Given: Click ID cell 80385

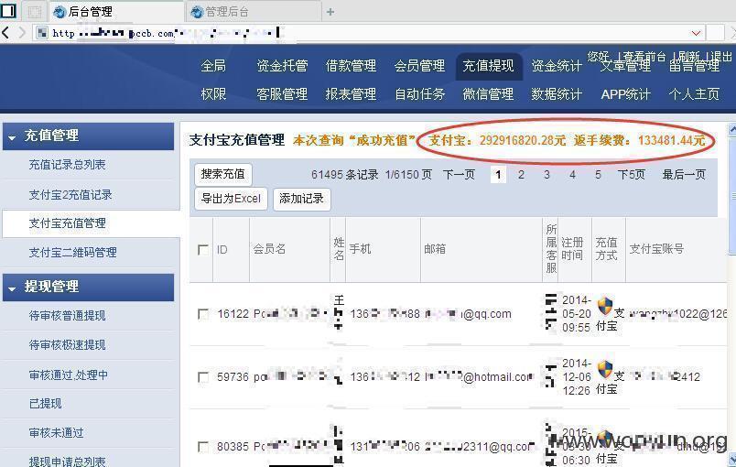Looking at the screenshot, I should pos(233,447).
